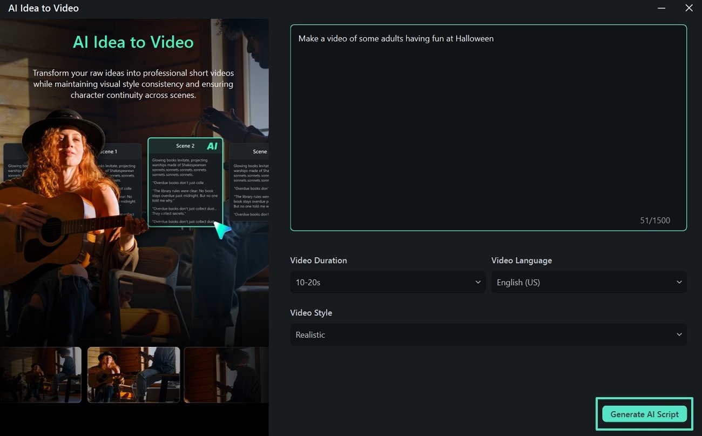The height and width of the screenshot is (436, 702).
Task: Open the Video Language dropdown
Action: tap(589, 282)
